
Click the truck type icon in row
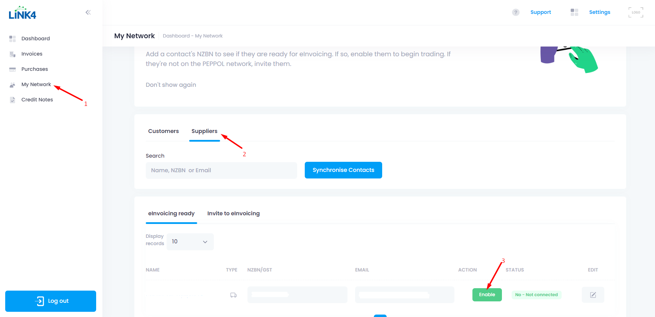[x=234, y=295]
